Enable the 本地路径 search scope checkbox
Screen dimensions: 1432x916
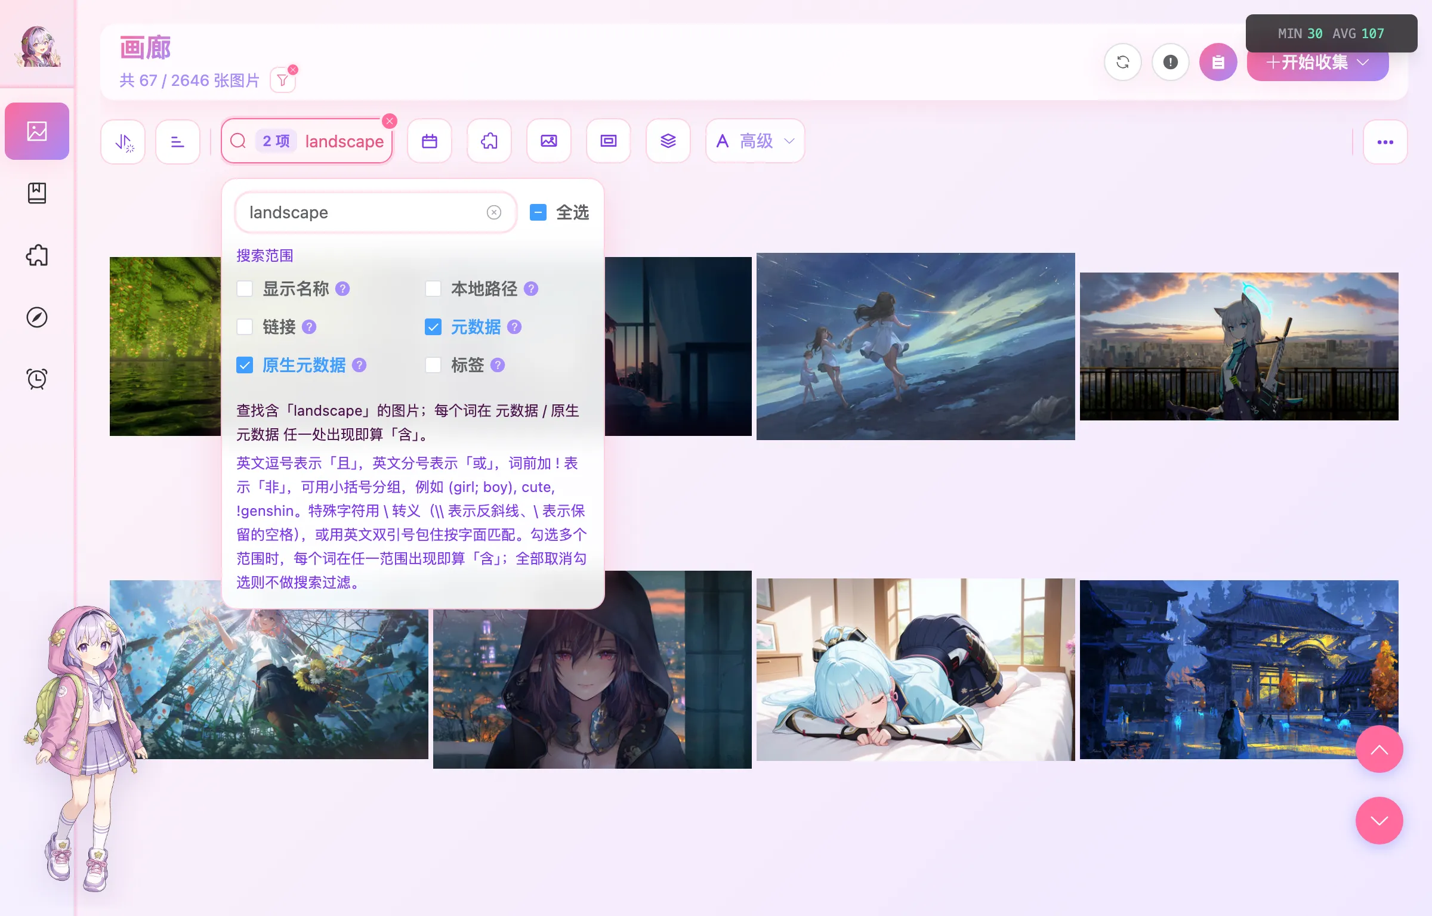click(433, 289)
